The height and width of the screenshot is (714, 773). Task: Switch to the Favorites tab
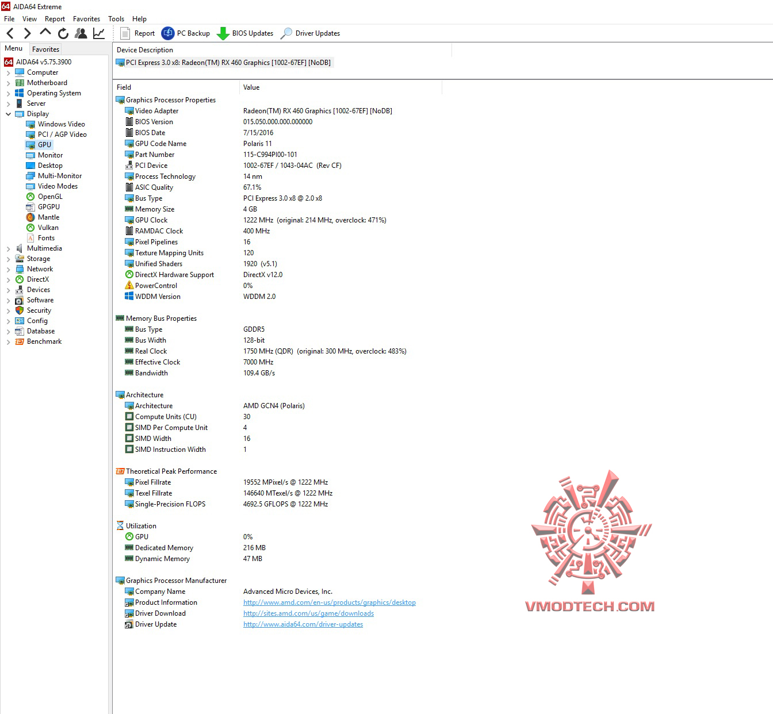click(46, 49)
